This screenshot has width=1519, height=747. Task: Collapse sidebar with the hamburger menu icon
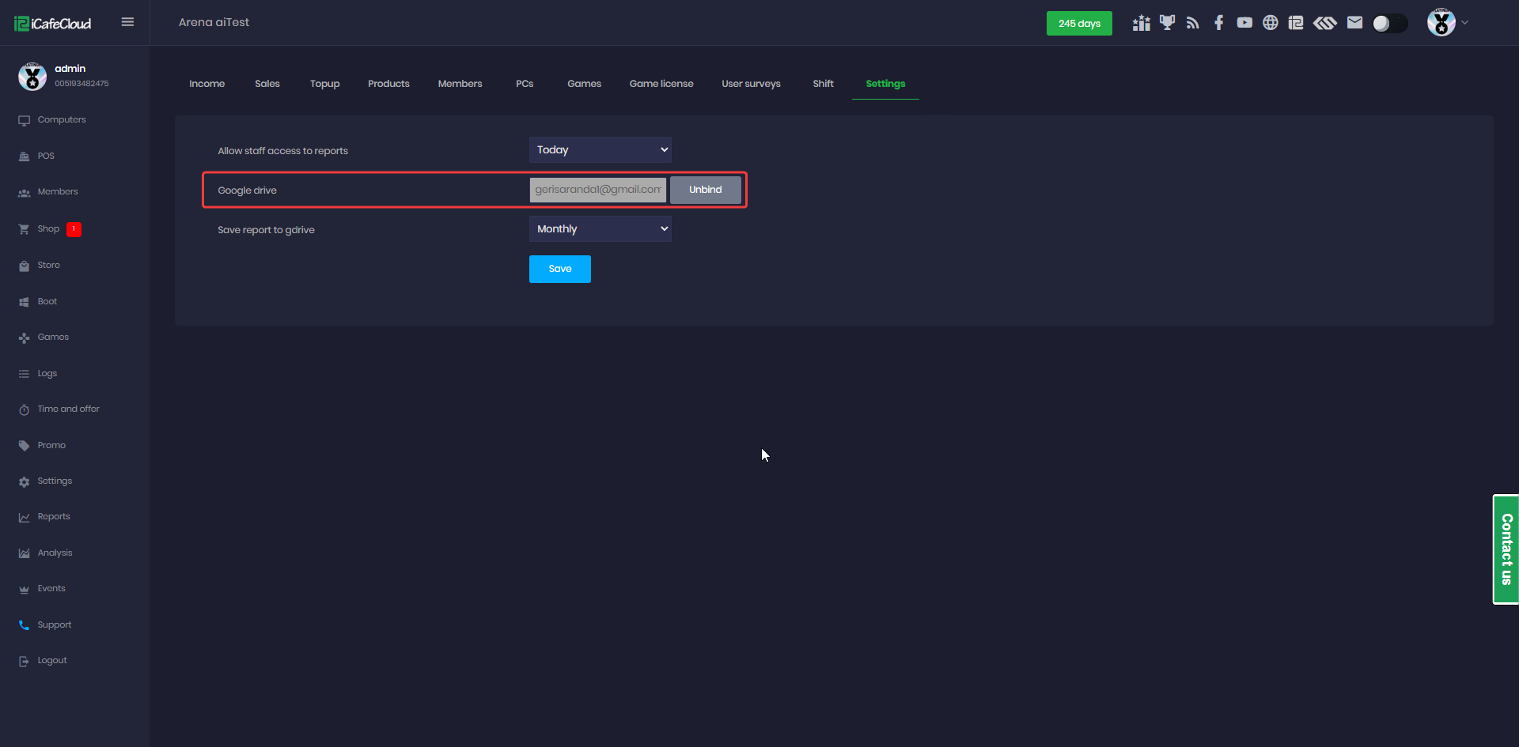pyautogui.click(x=127, y=22)
